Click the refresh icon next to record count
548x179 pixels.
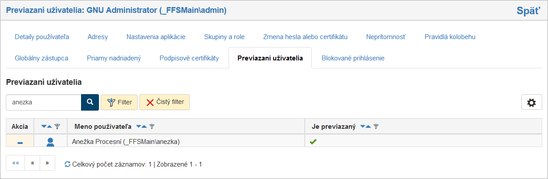(67, 164)
